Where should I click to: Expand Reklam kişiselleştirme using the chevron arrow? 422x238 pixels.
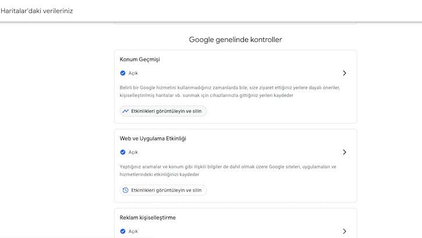coord(345,231)
